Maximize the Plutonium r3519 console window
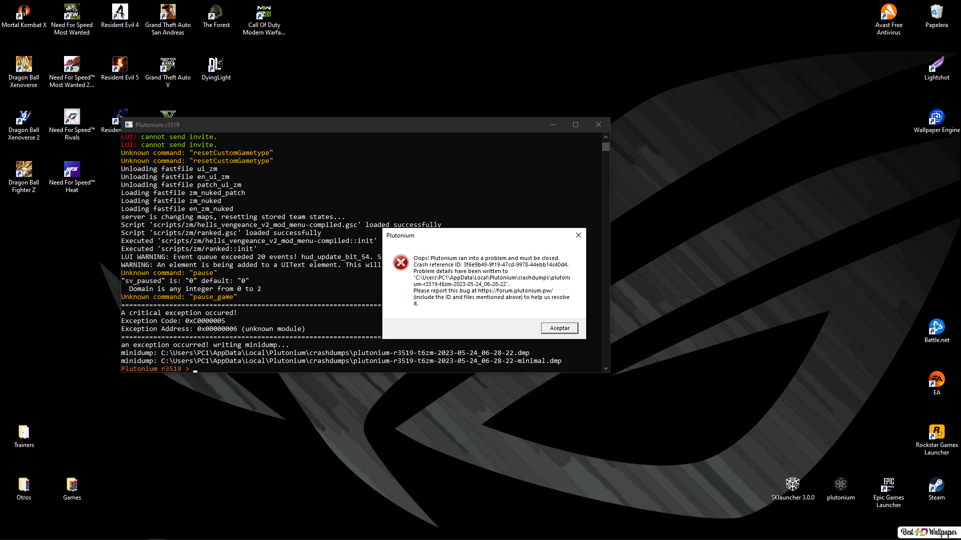Viewport: 961px width, 540px height. point(576,124)
